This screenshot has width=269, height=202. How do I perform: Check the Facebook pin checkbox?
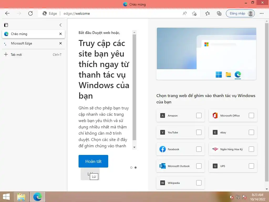[199, 149]
